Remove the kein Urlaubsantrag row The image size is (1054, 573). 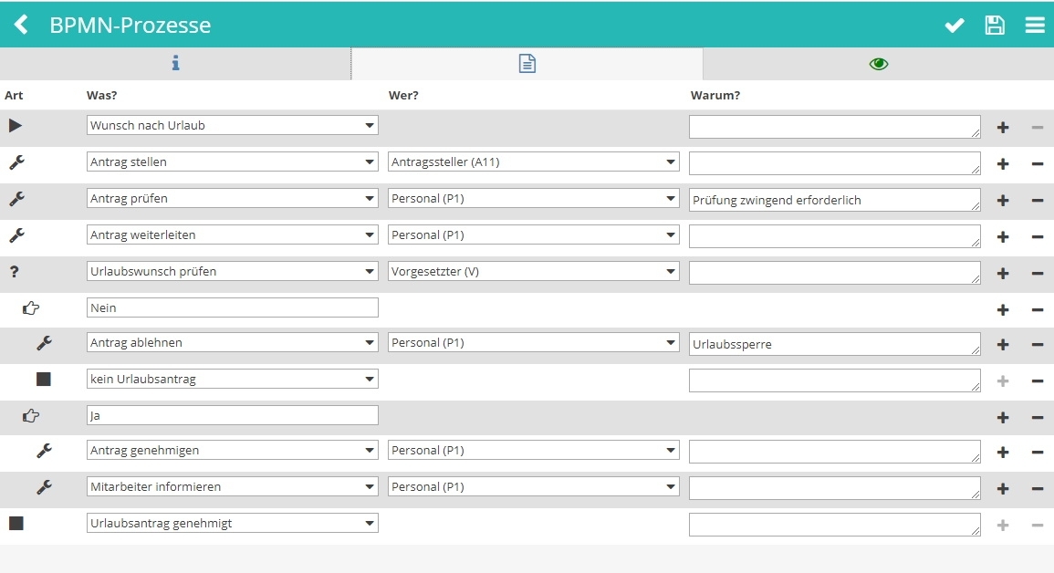tap(1038, 380)
